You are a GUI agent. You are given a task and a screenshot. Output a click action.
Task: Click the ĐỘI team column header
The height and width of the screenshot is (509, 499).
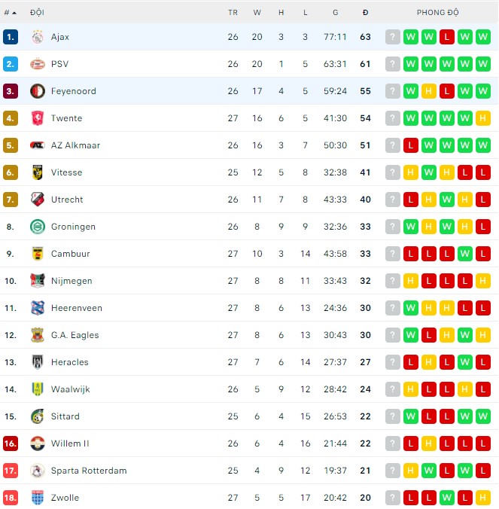(x=37, y=13)
